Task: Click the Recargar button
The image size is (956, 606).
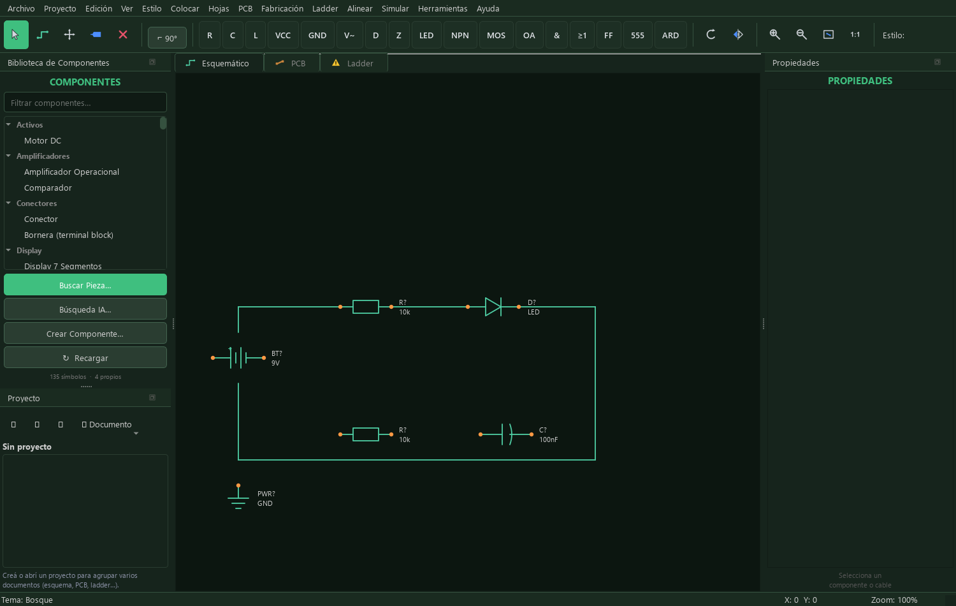Action: click(85, 358)
